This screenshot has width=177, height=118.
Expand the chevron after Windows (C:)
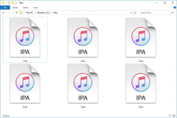pos(52,13)
